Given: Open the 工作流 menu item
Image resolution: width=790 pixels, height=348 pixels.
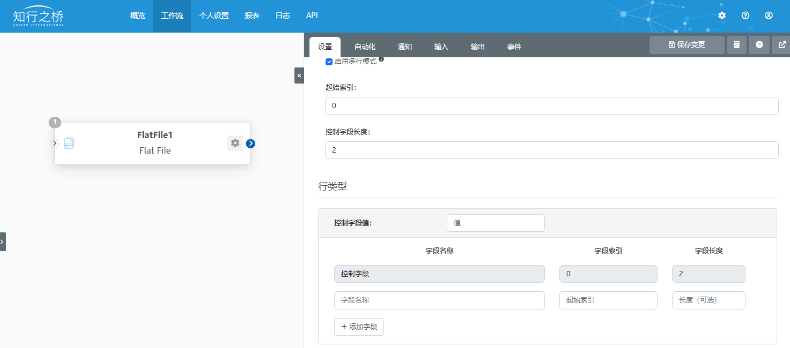Looking at the screenshot, I should pos(172,16).
